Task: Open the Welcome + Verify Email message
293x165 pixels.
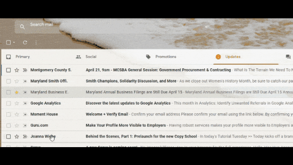Action: (107, 114)
